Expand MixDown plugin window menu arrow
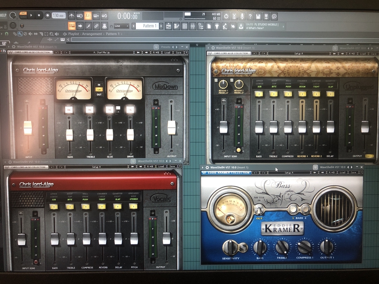 click(9, 47)
